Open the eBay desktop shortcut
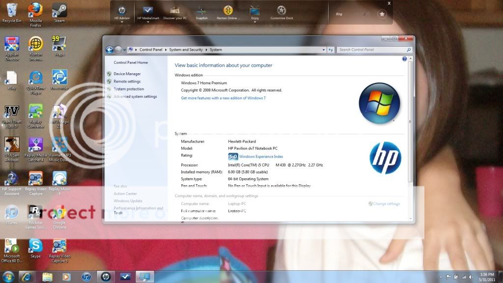 coord(12,81)
